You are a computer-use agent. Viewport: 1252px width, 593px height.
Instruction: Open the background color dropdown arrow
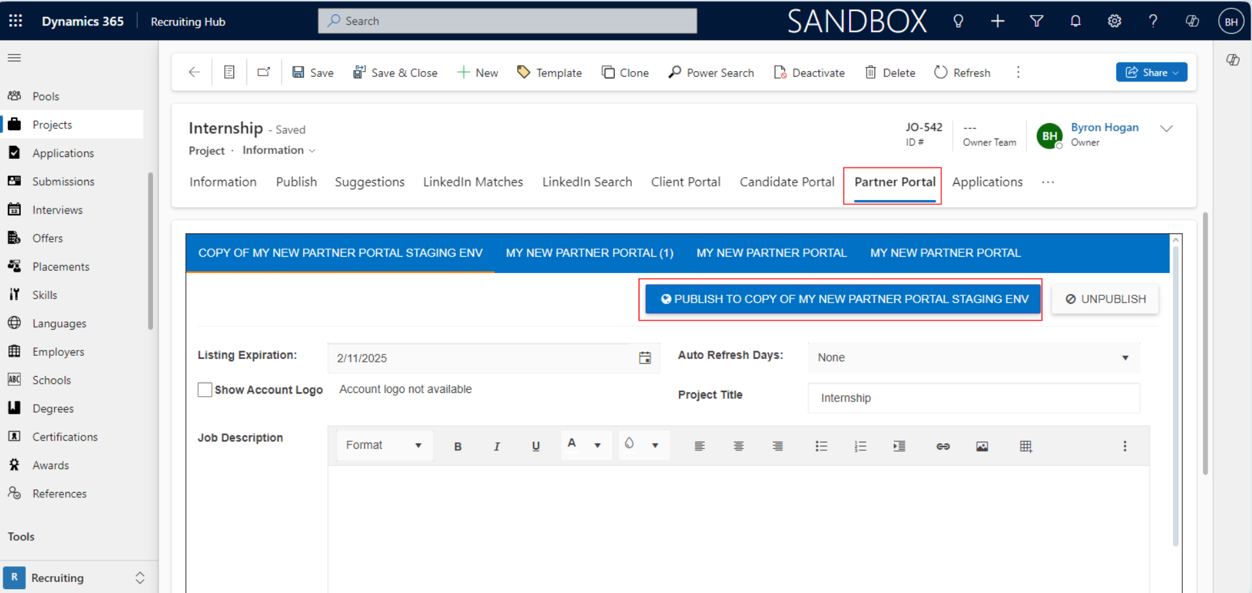click(x=655, y=446)
